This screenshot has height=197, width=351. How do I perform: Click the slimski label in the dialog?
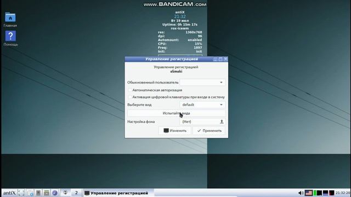(x=176, y=72)
